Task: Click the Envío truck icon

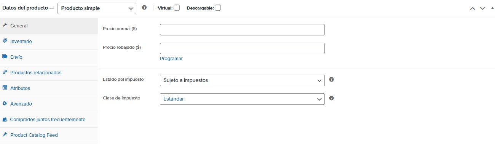Action: [5, 56]
